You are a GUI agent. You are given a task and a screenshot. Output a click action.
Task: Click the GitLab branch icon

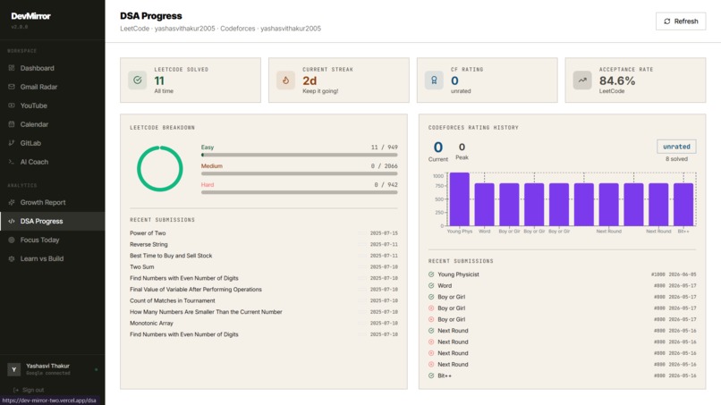(12, 143)
